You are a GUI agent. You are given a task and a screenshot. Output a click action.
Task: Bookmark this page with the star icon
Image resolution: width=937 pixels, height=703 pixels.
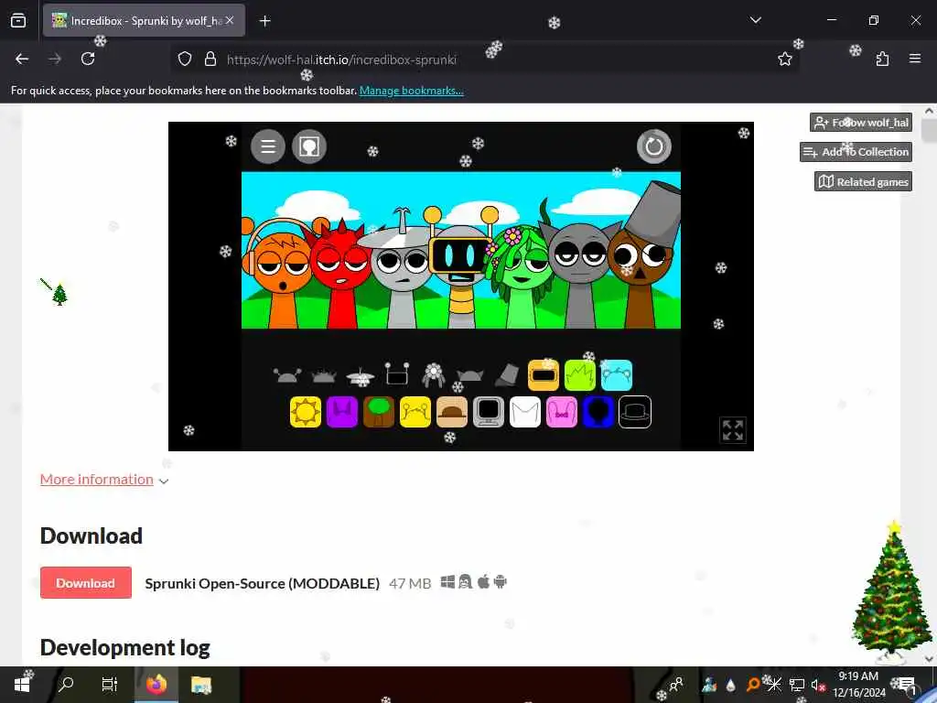(784, 59)
